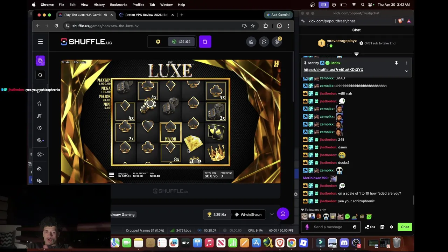448x252 pixels.
Task: Select the skull emote in quick emotes
Action: tap(326, 217)
